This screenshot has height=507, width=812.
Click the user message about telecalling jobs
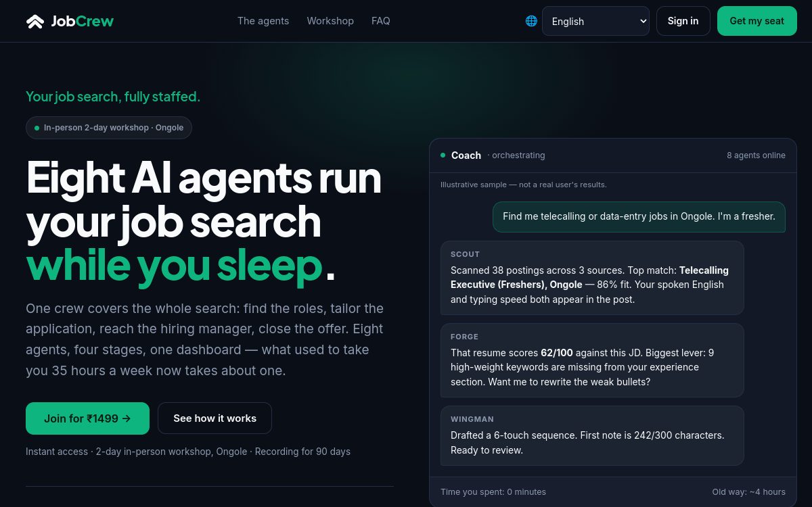[639, 217]
